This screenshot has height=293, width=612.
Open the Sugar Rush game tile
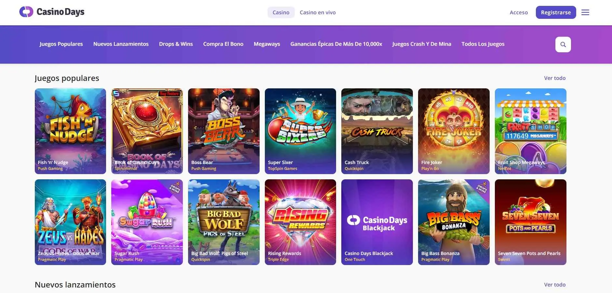pos(147,222)
